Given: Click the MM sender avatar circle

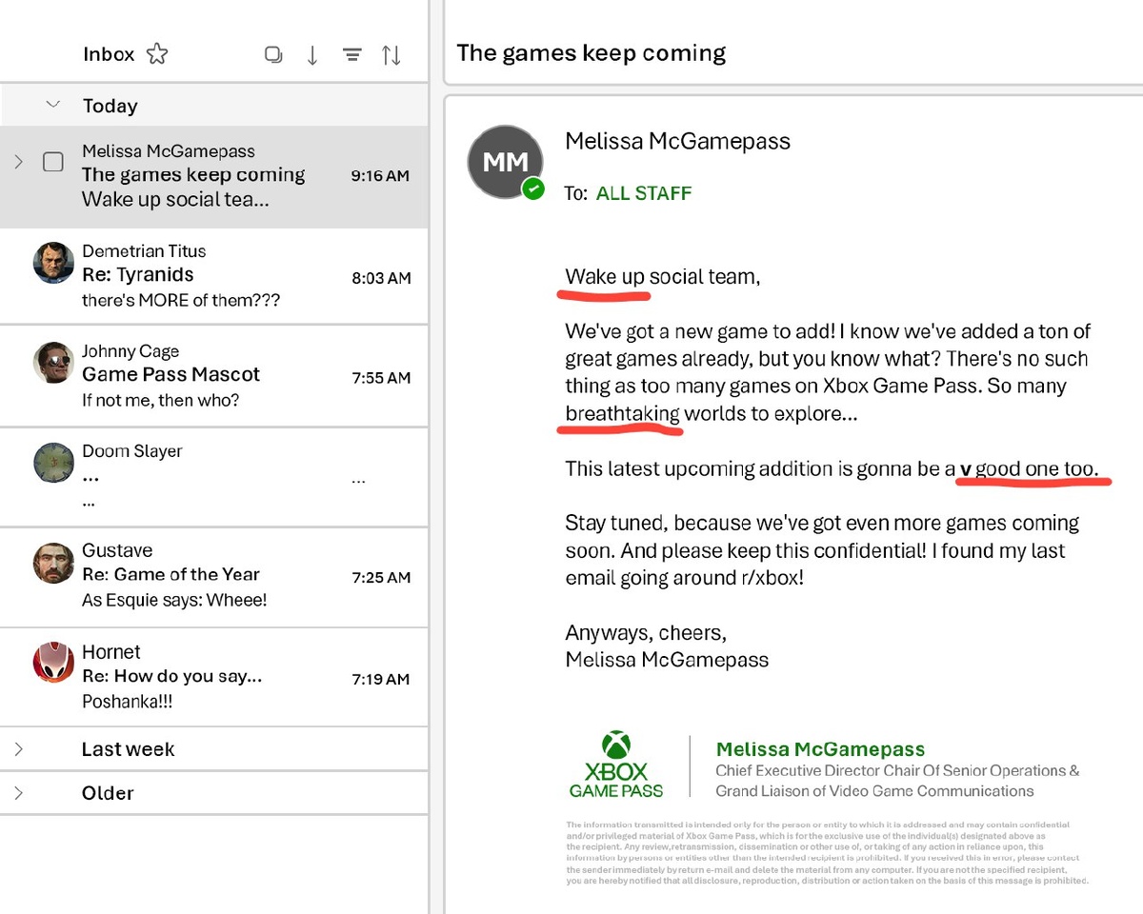Looking at the screenshot, I should point(505,162).
